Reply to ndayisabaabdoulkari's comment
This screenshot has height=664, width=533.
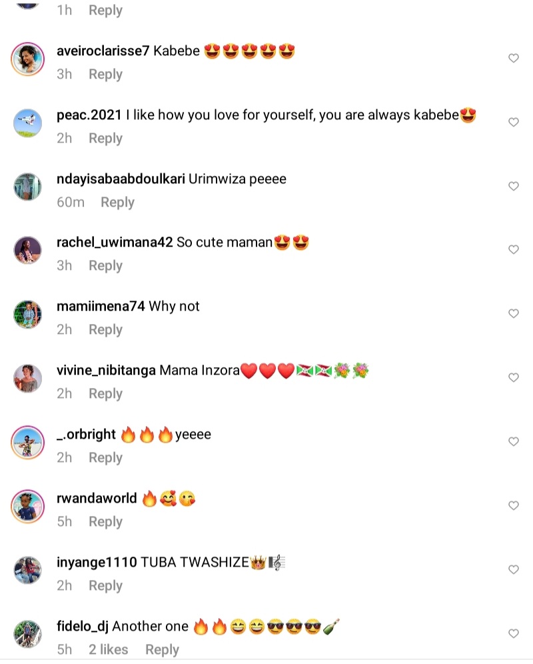click(x=117, y=202)
